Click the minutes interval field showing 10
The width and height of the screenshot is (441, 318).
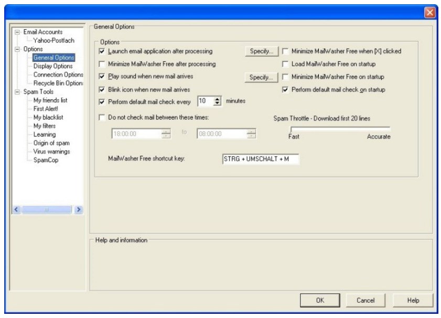tap(206, 101)
